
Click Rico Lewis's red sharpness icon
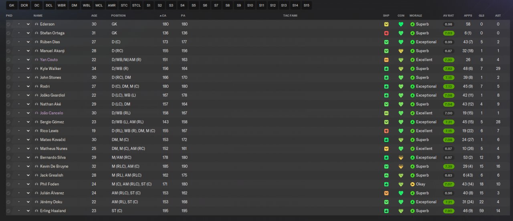[x=386, y=131]
